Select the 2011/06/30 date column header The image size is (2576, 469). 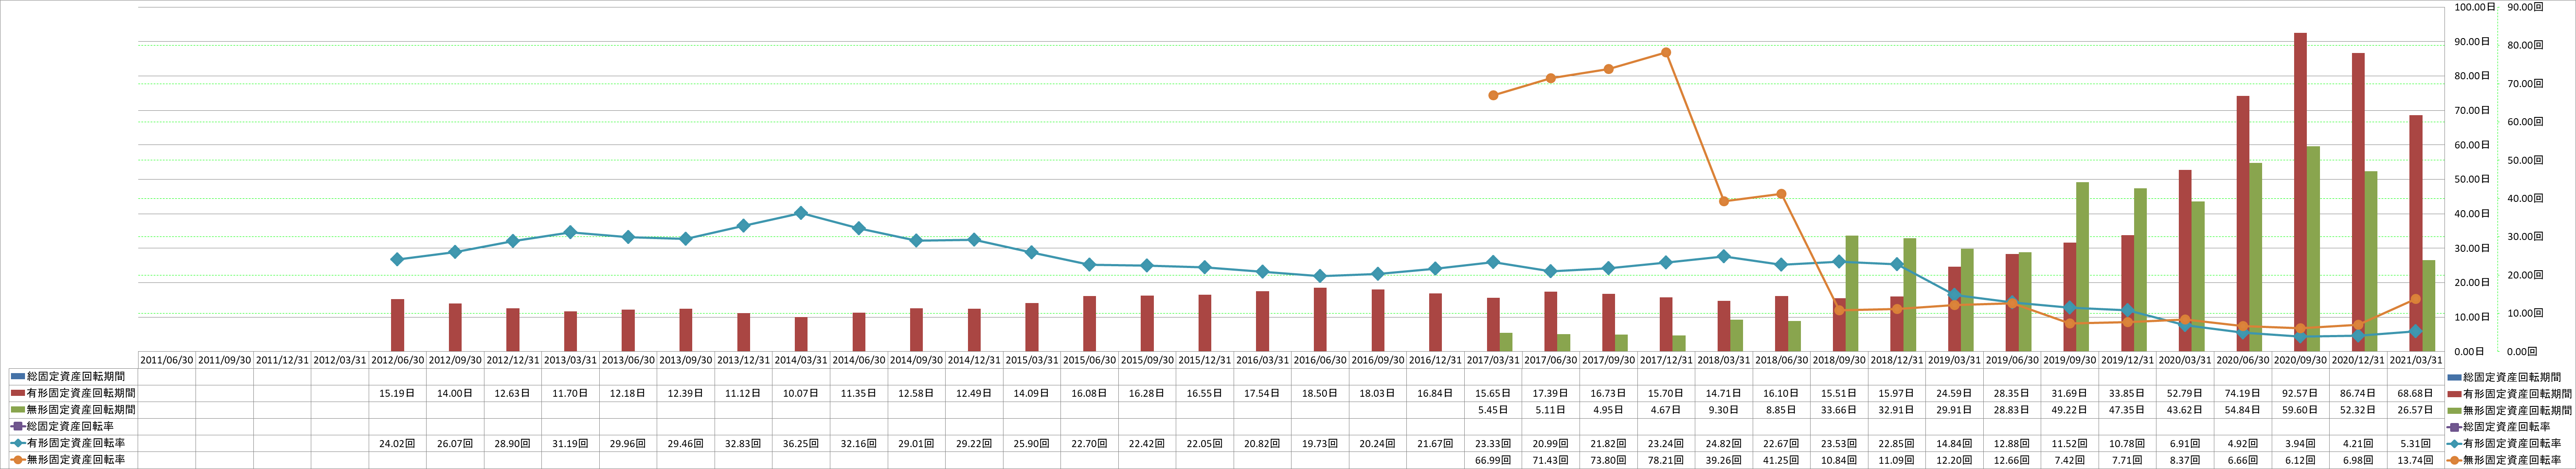click(x=167, y=360)
